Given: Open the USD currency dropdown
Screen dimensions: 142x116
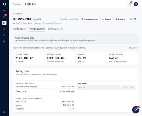Looking at the screenshot, I should pyautogui.click(x=128, y=88).
